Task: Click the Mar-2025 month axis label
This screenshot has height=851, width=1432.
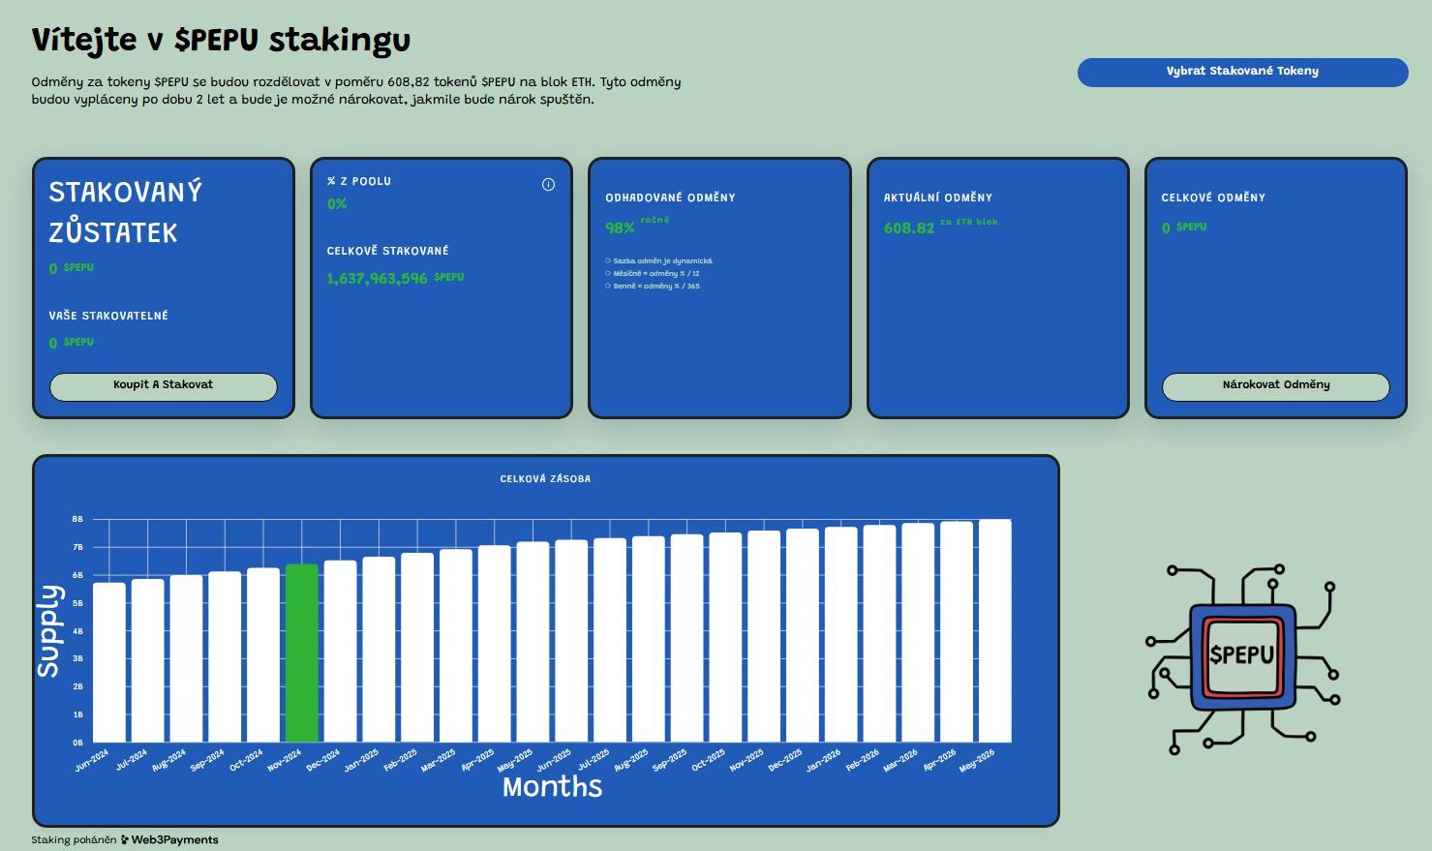Action: (439, 760)
